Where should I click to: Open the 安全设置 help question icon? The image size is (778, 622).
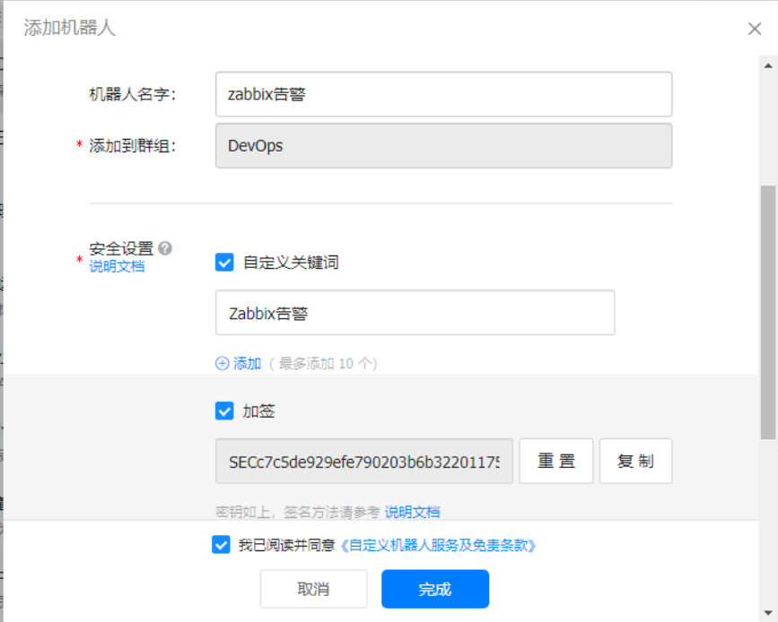click(x=165, y=247)
